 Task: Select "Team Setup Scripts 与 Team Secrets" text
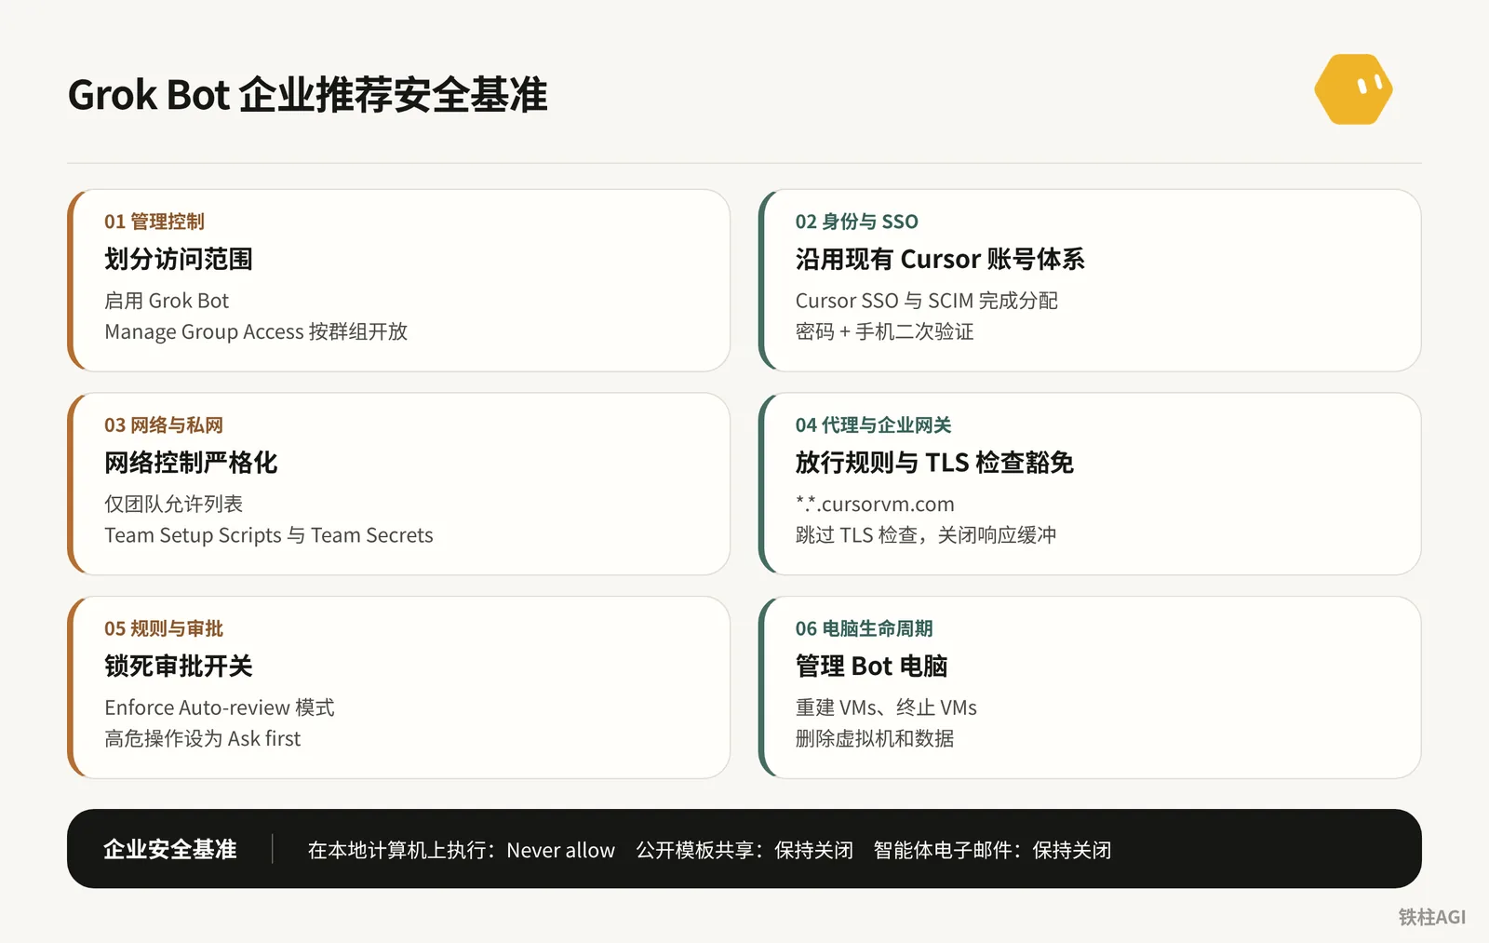tap(269, 535)
